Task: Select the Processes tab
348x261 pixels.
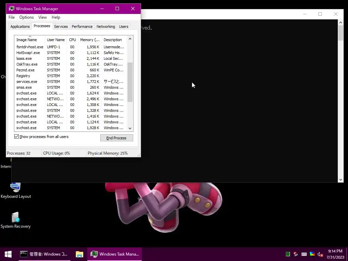Action: tap(42, 26)
